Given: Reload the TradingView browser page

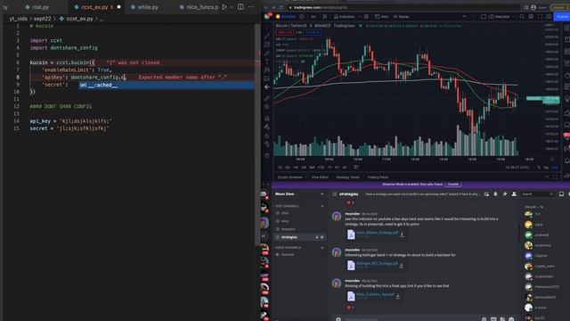Looking at the screenshot, I should (x=281, y=7).
